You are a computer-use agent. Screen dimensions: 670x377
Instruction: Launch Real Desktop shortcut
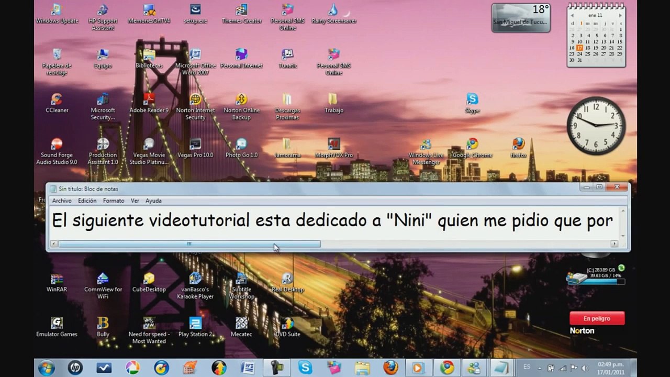click(x=287, y=282)
